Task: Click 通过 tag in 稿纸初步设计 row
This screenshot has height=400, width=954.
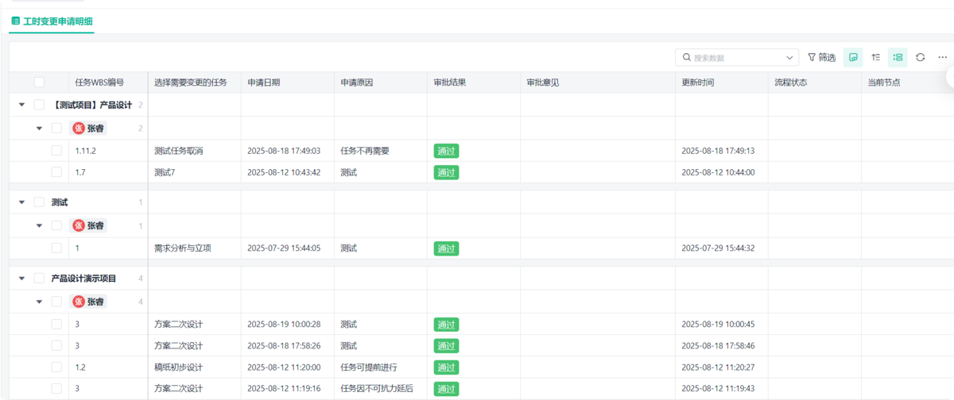Action: pos(446,367)
